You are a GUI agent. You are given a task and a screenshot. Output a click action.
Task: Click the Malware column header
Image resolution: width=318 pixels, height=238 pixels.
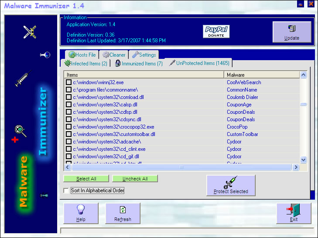(262, 75)
